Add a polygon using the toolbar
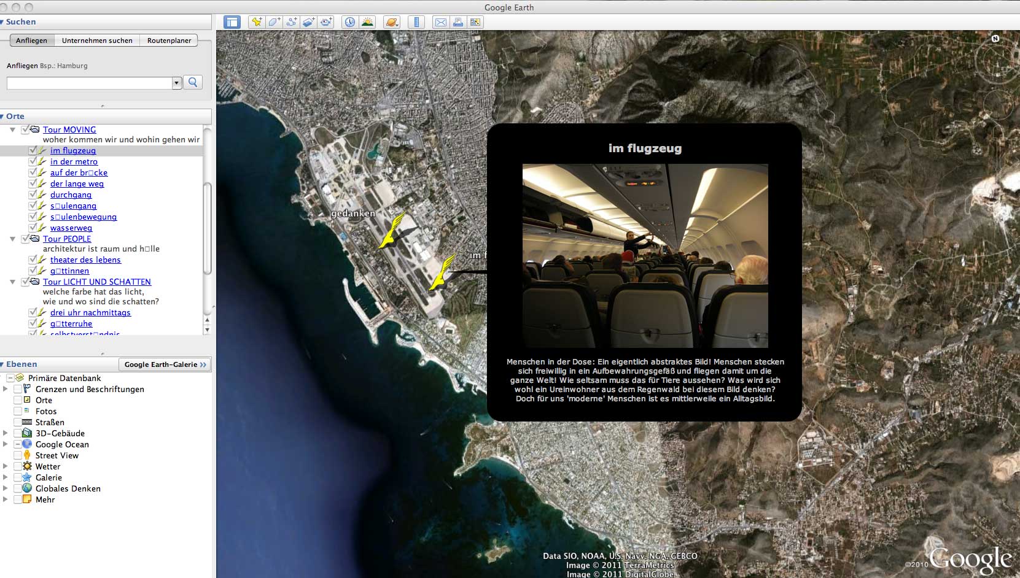 point(274,22)
